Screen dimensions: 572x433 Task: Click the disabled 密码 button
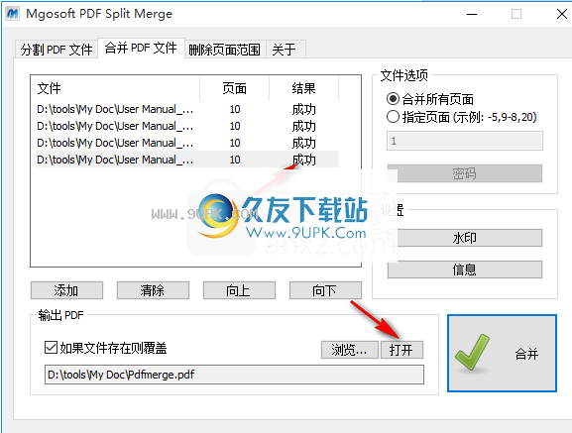[464, 173]
